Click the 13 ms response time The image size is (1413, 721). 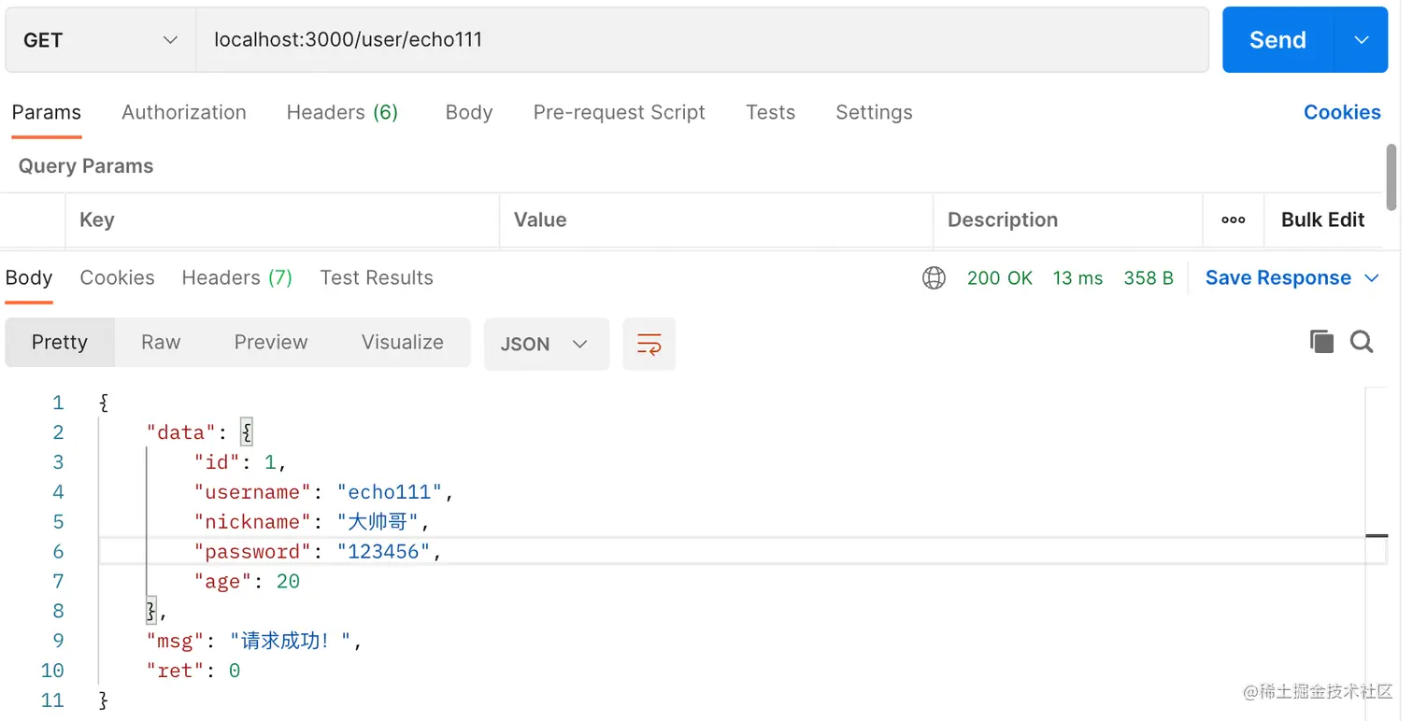pos(1078,278)
